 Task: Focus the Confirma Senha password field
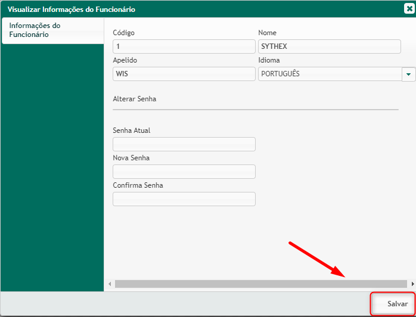coord(184,199)
